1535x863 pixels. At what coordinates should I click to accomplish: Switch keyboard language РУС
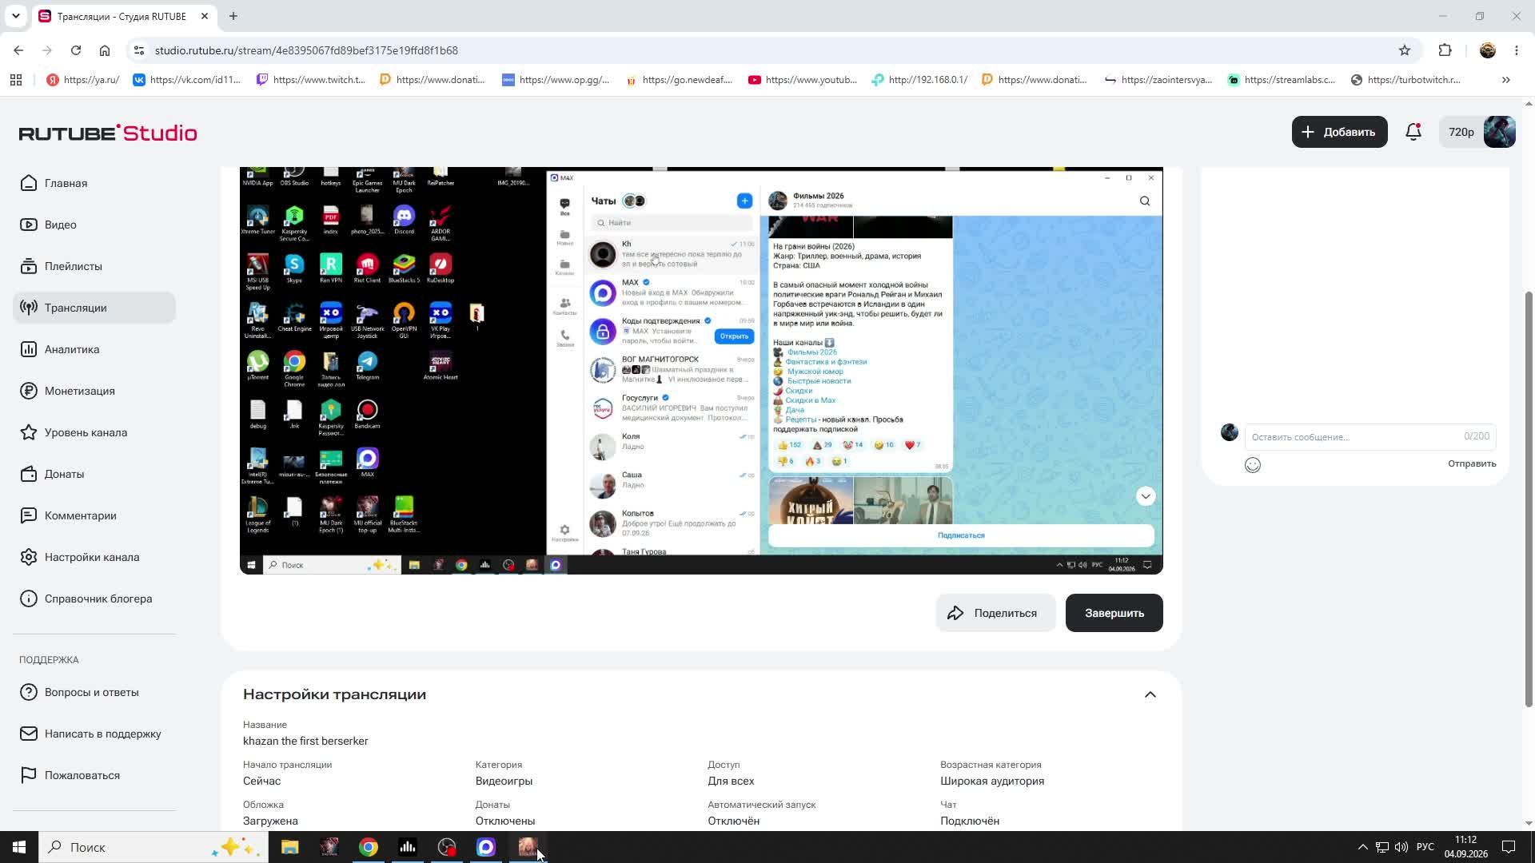(1425, 847)
